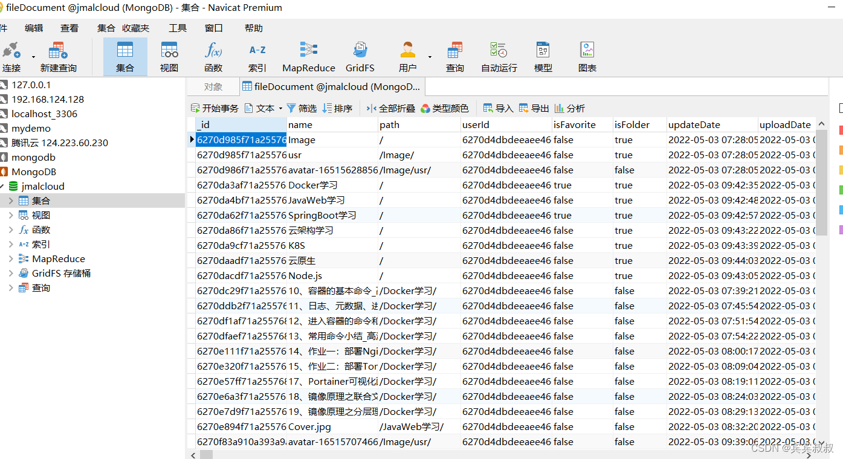
Task: Click the horizontal scrollbar left arrow
Action: pos(193,454)
